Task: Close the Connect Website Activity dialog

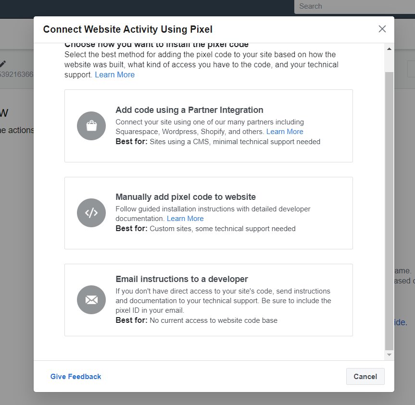Action: [382, 29]
